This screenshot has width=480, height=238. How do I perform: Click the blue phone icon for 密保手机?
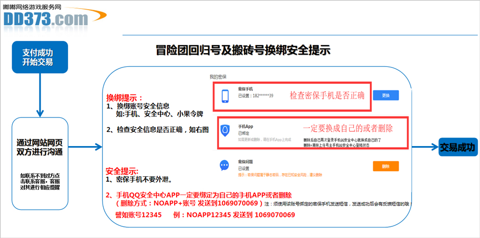[x=225, y=96]
